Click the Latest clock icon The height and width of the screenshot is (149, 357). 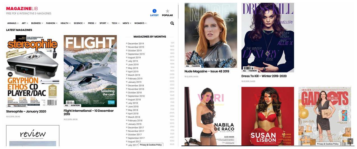(x=154, y=11)
